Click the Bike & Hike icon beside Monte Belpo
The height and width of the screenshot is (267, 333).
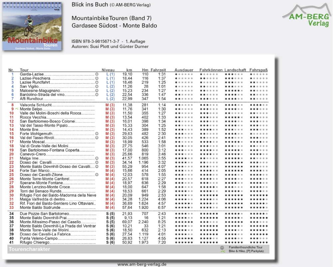pyautogui.click(x=17, y=109)
